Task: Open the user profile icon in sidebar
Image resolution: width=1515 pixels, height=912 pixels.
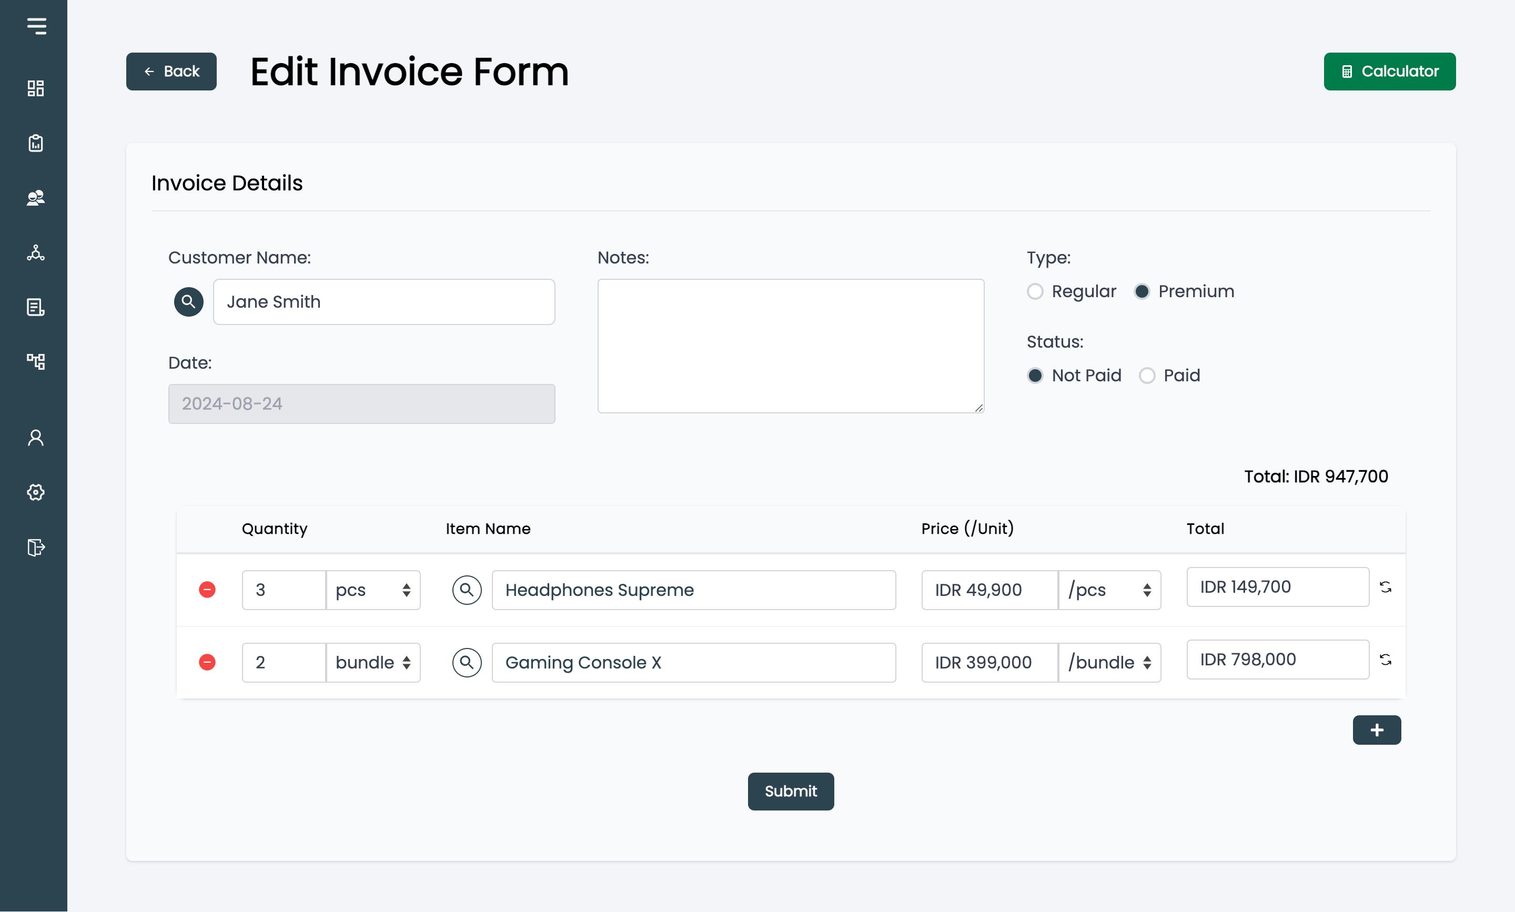Action: point(36,438)
